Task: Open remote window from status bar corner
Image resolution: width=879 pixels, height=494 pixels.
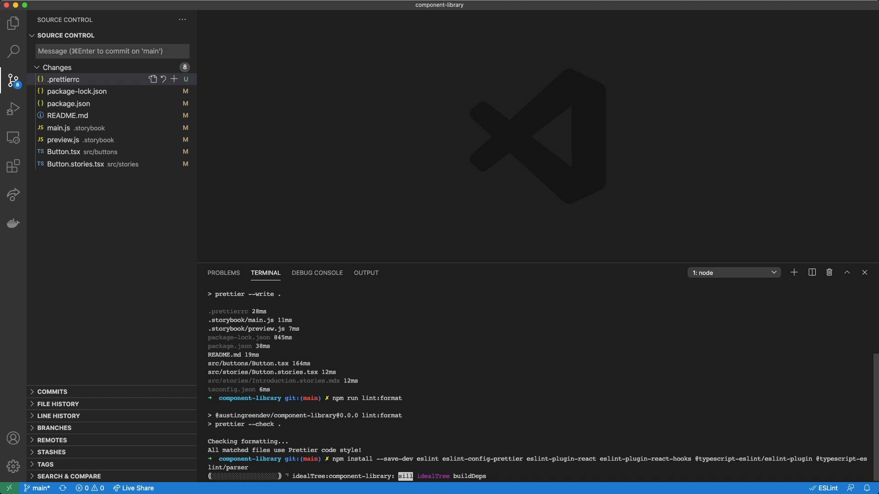Action: (x=9, y=488)
